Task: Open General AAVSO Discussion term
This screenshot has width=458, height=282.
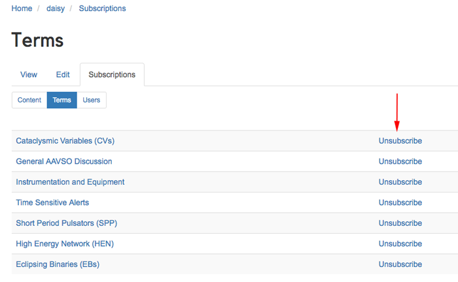Action: tap(64, 161)
